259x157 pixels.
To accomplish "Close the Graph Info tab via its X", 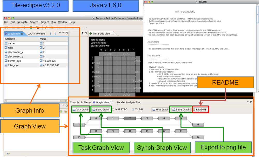I will coord(22,34).
